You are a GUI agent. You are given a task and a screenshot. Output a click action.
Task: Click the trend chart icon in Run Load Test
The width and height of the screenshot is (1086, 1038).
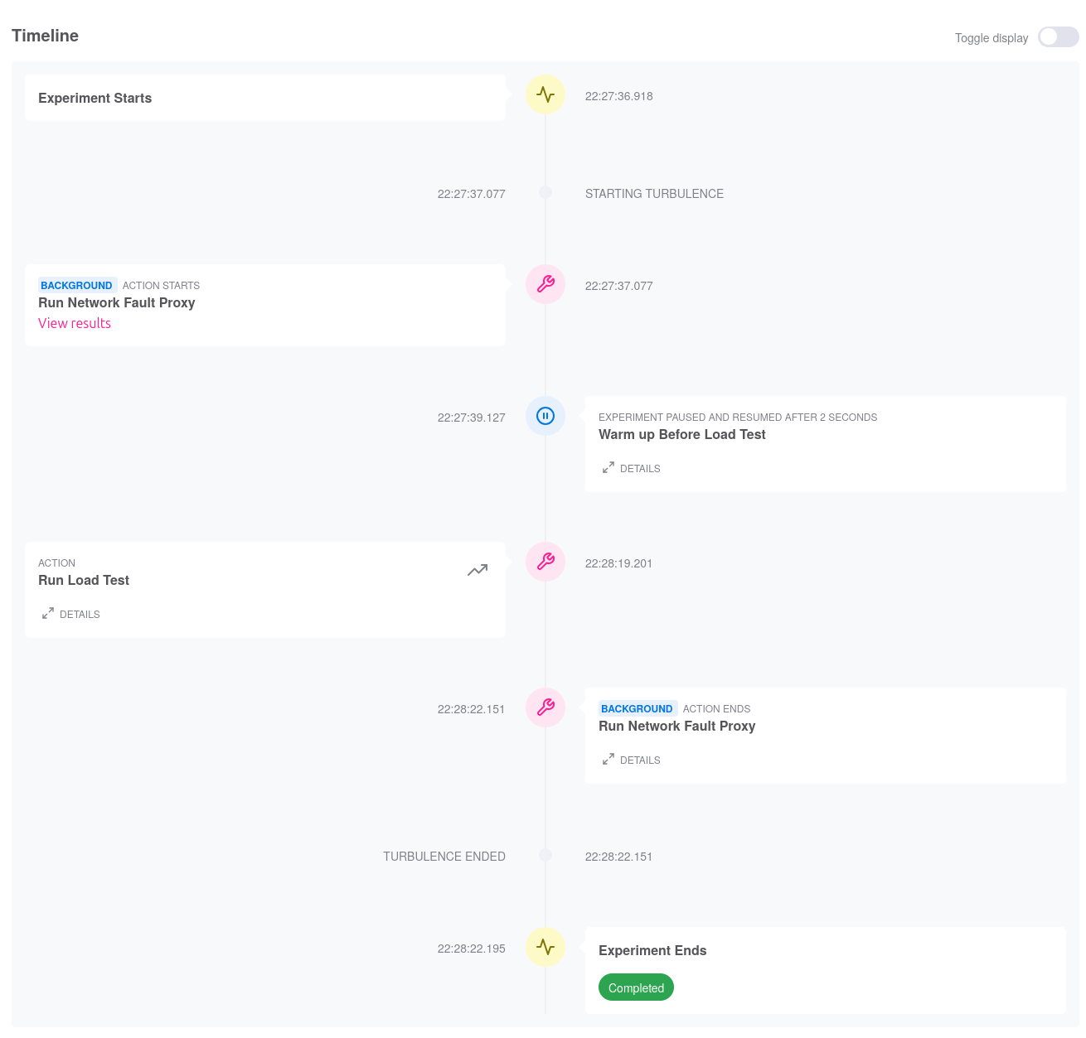point(478,570)
